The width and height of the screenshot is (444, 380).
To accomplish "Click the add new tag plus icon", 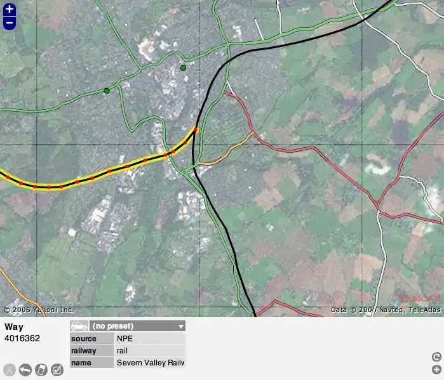I will click(436, 369).
